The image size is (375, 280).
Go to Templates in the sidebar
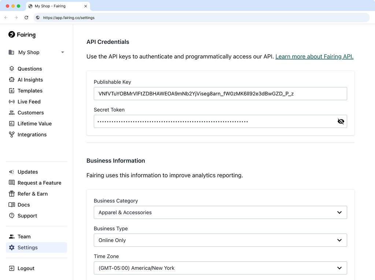click(x=30, y=91)
